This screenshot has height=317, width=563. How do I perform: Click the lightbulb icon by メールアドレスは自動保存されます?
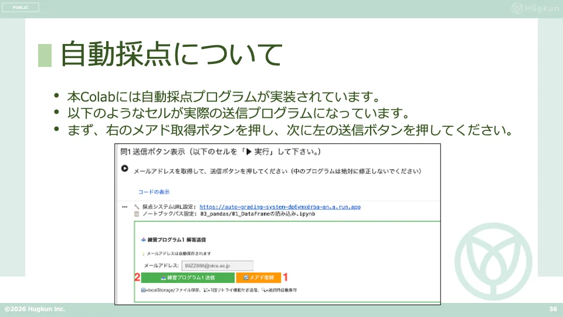(143, 254)
